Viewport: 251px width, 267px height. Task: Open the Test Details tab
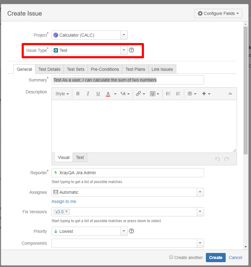tap(49, 69)
